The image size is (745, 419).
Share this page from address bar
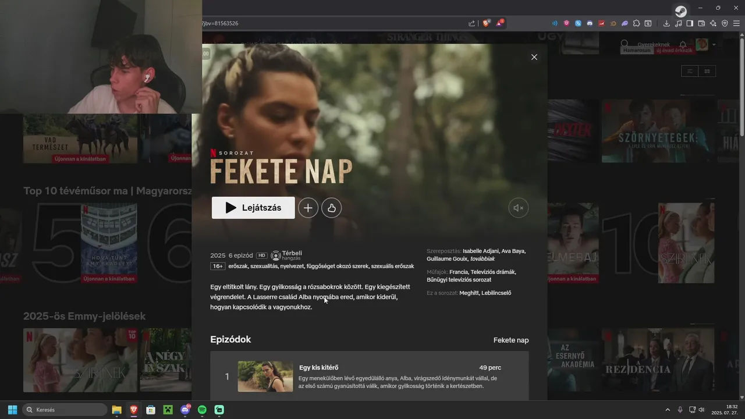tap(471, 23)
